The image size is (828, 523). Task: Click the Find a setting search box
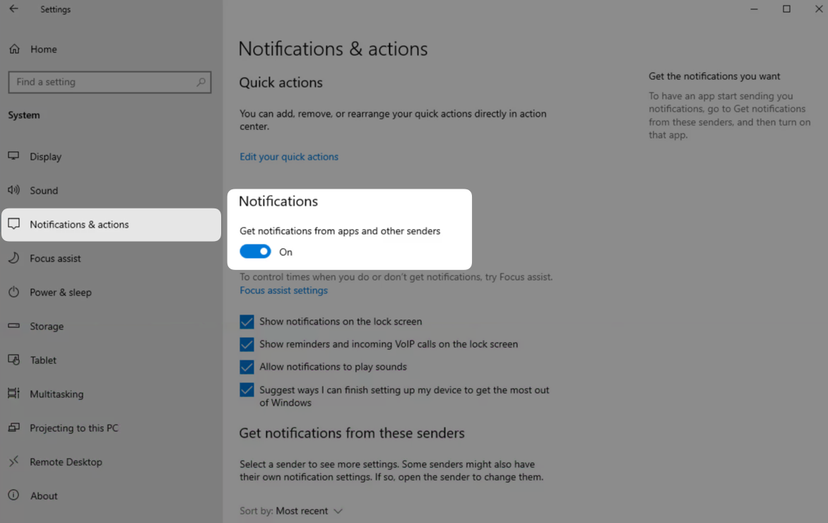(x=102, y=82)
